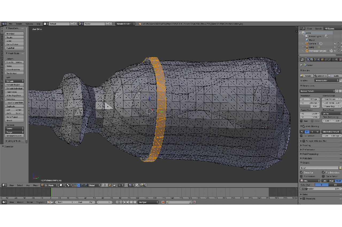Delete the current Scene with X icon
The image size is (342, 227).
110,24
